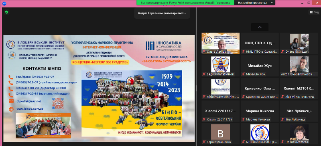Click the Андрій Геревенко разговаривает indicator
321x146 pixels.
pos(162,13)
